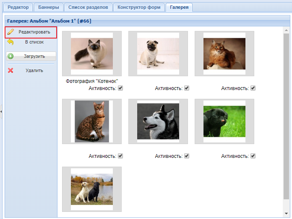Click the pencil icon next to Редактировать
This screenshot has width=292, height=219.
pyautogui.click(x=11, y=32)
